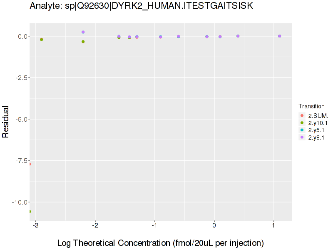Click the Analyte plot title

(x=142, y=6)
